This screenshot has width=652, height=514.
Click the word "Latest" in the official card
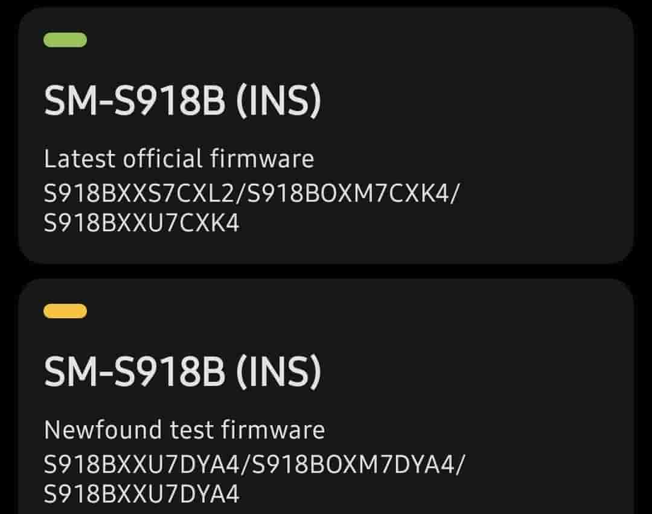tap(80, 159)
